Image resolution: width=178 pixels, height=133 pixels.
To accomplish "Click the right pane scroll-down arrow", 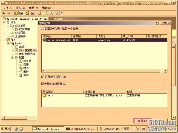I will click(174, 118).
